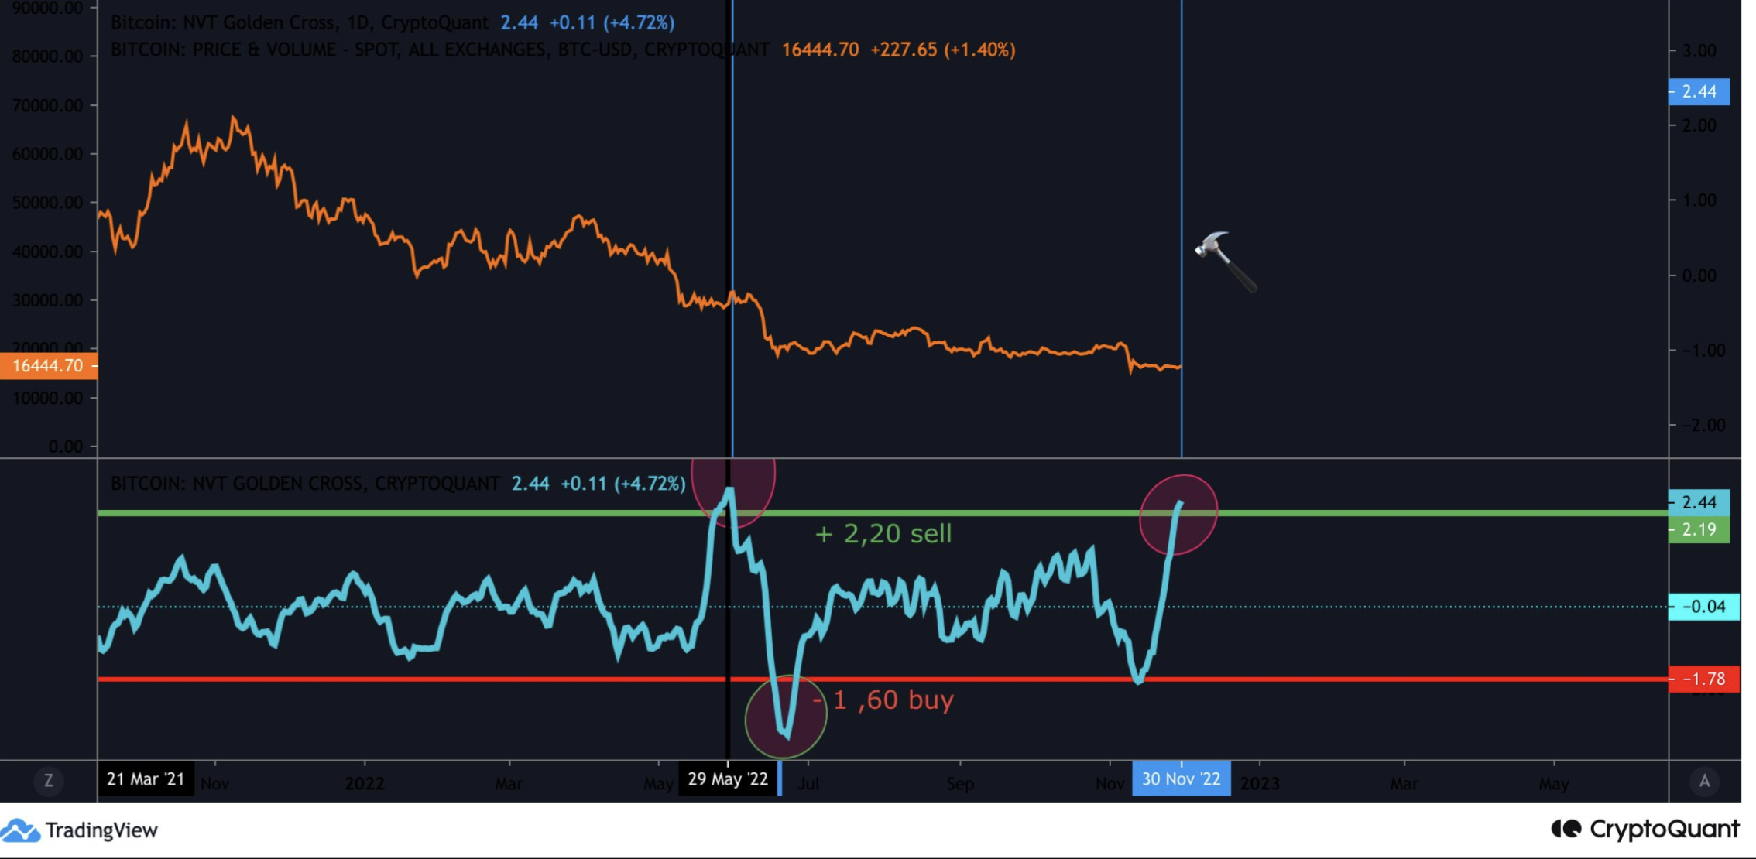Click the CryptoQuant logo icon

click(x=1566, y=830)
